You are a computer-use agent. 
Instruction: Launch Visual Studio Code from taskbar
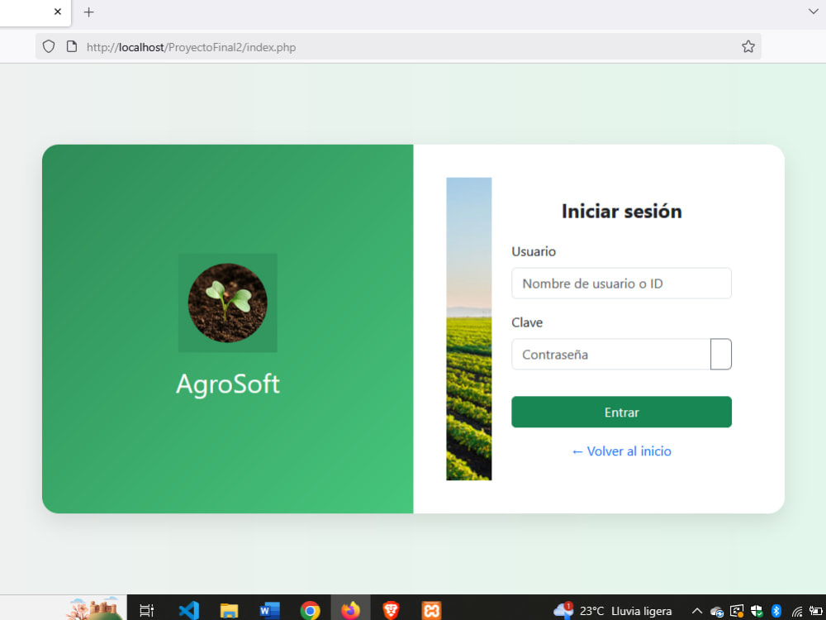(x=188, y=611)
